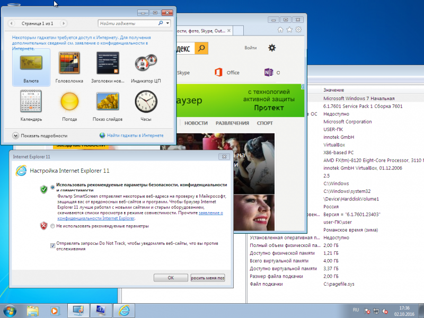424x318 pixels.
Task: Go to Internet Explorer home page icon
Action: (280, 30)
